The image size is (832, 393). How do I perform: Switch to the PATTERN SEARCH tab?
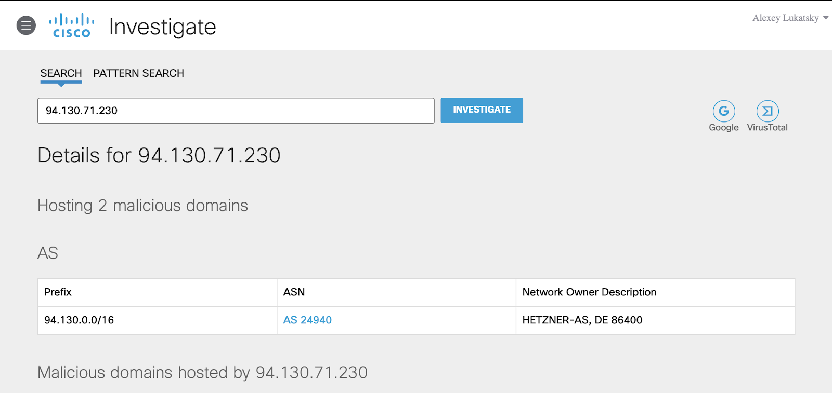(x=138, y=73)
